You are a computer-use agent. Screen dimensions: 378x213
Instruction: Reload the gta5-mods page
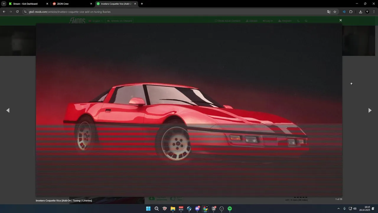[17, 12]
